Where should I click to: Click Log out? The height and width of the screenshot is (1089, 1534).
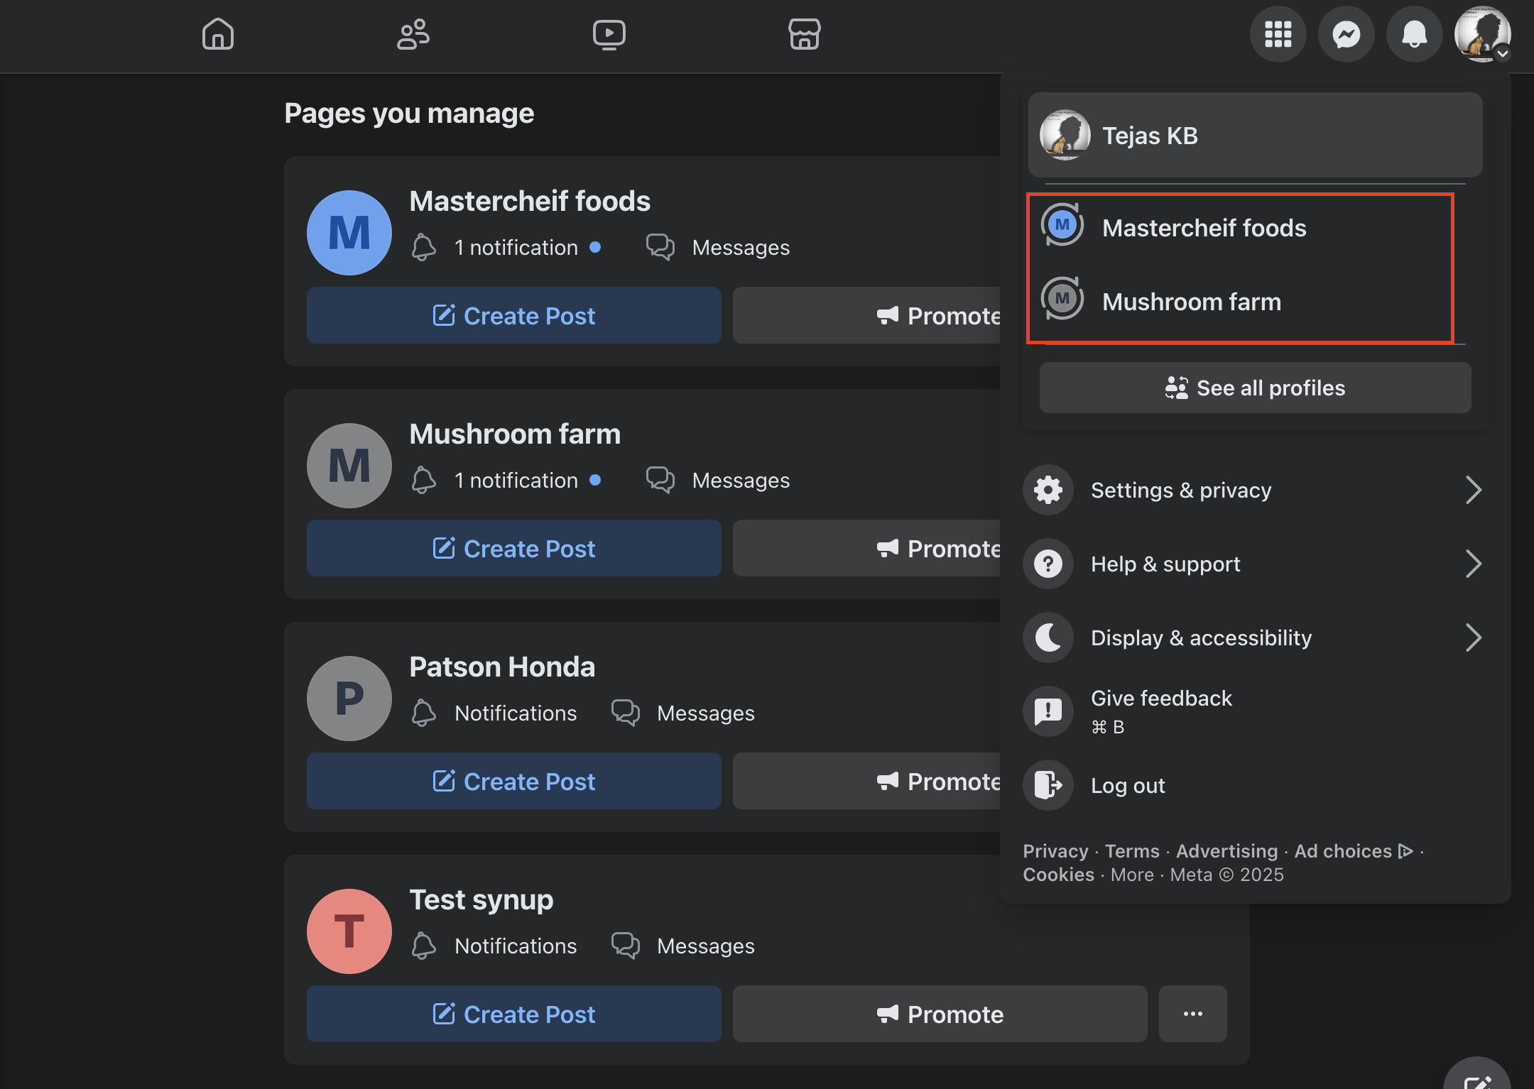1255,785
